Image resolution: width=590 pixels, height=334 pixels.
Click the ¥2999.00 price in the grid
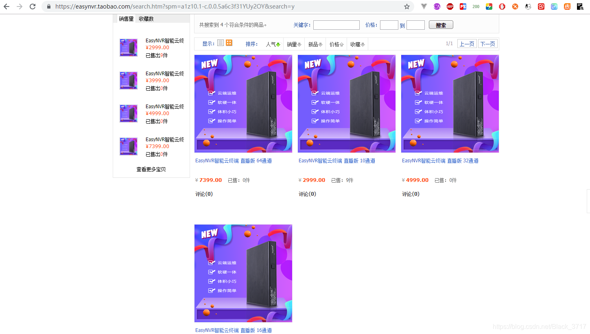312,180
